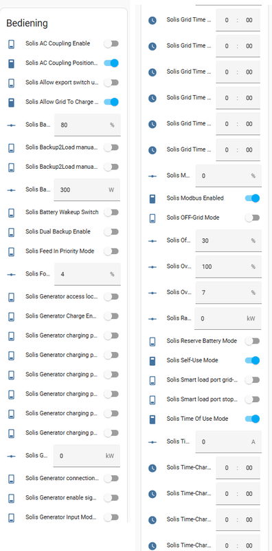Click the icon beside Solis Battery Wakeup Switch

pyautogui.click(x=12, y=213)
